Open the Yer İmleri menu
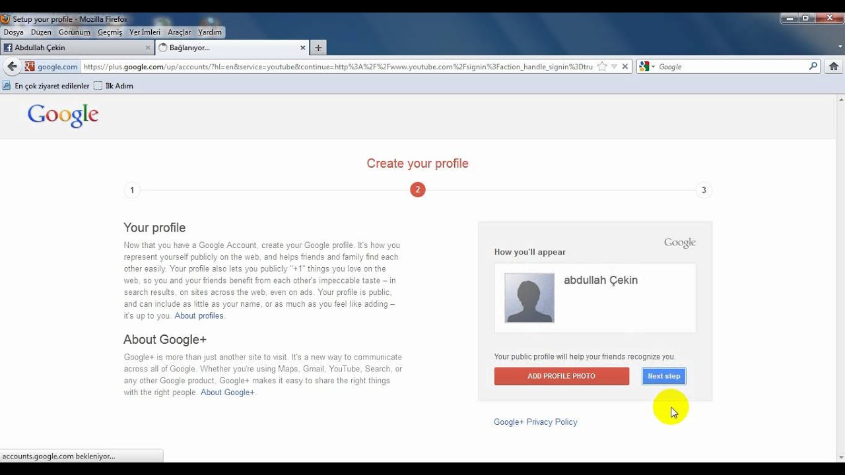 (x=145, y=32)
